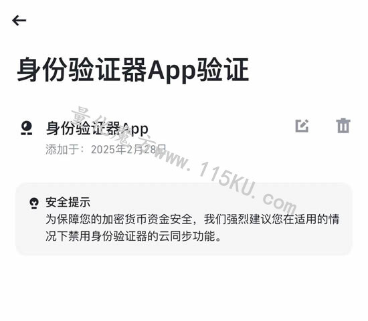Select the 2025年2月28日 date text

click(x=128, y=150)
